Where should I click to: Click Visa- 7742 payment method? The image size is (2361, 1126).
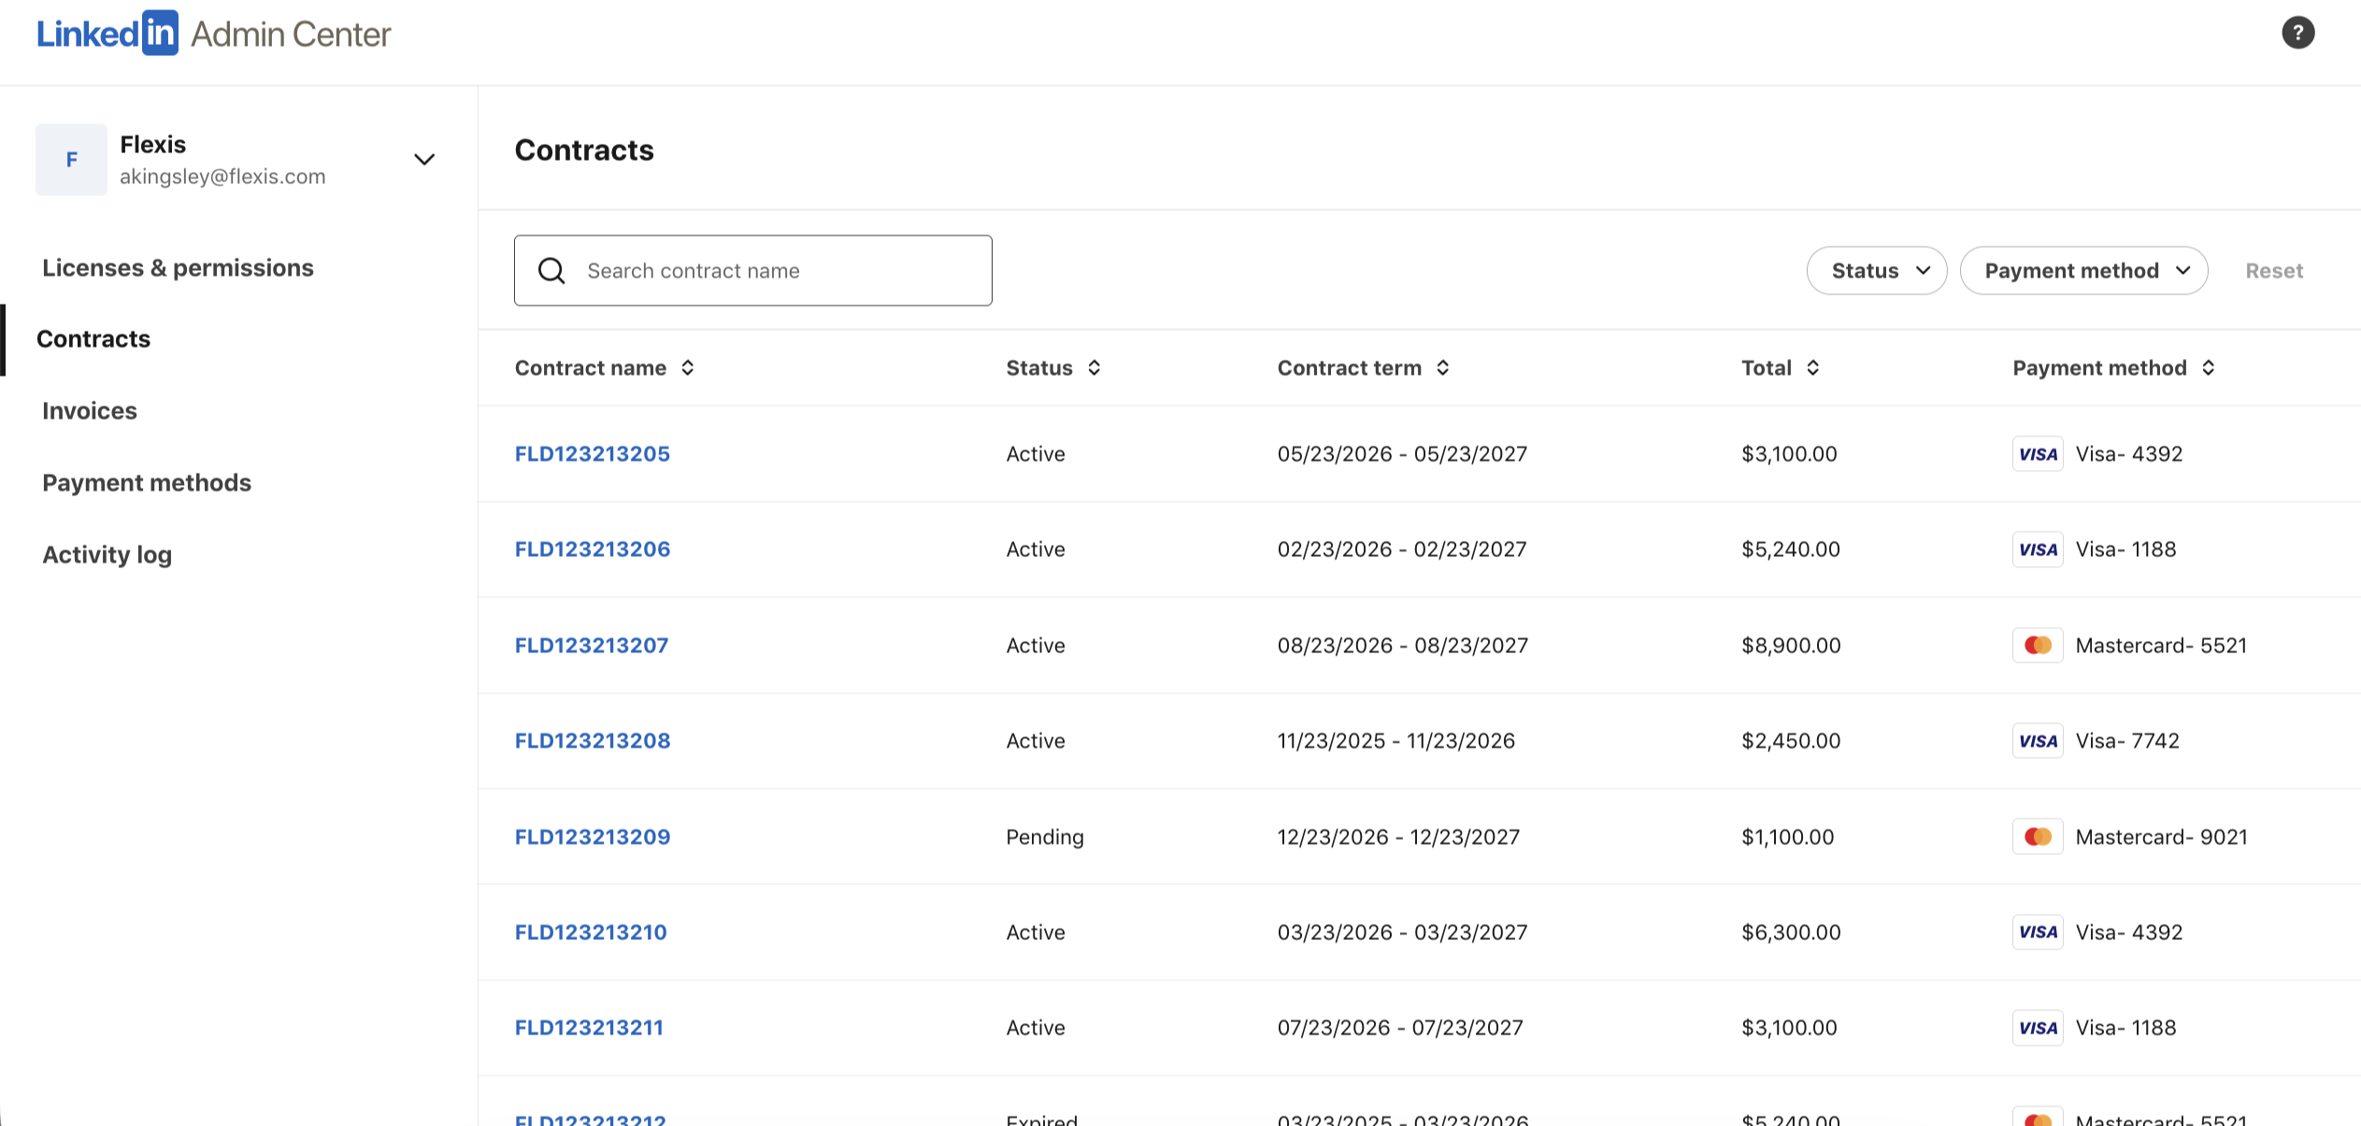(x=2127, y=741)
